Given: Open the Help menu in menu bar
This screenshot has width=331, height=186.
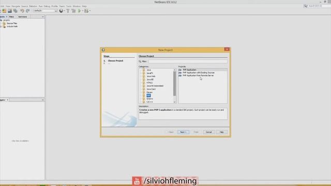Looking at the screenshot, I should tap(84, 6).
